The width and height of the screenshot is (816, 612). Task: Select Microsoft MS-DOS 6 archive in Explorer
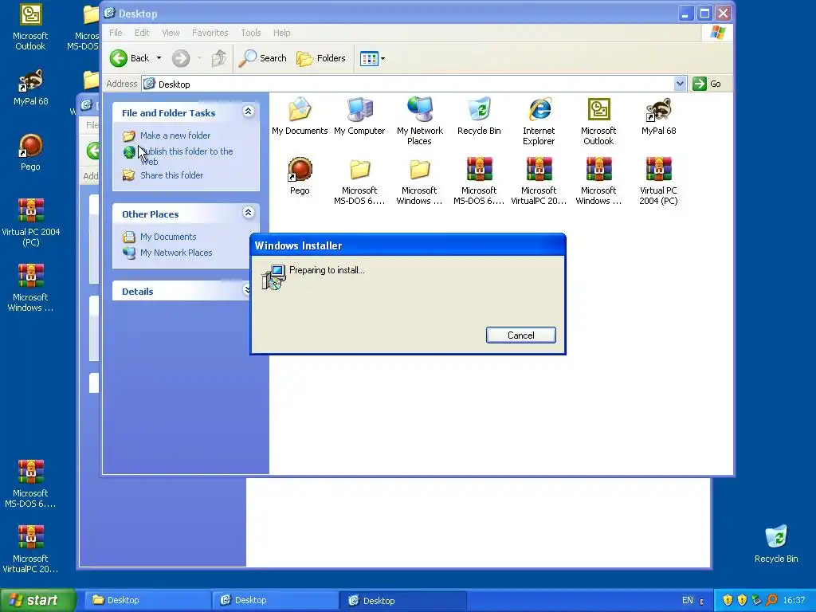click(x=479, y=181)
